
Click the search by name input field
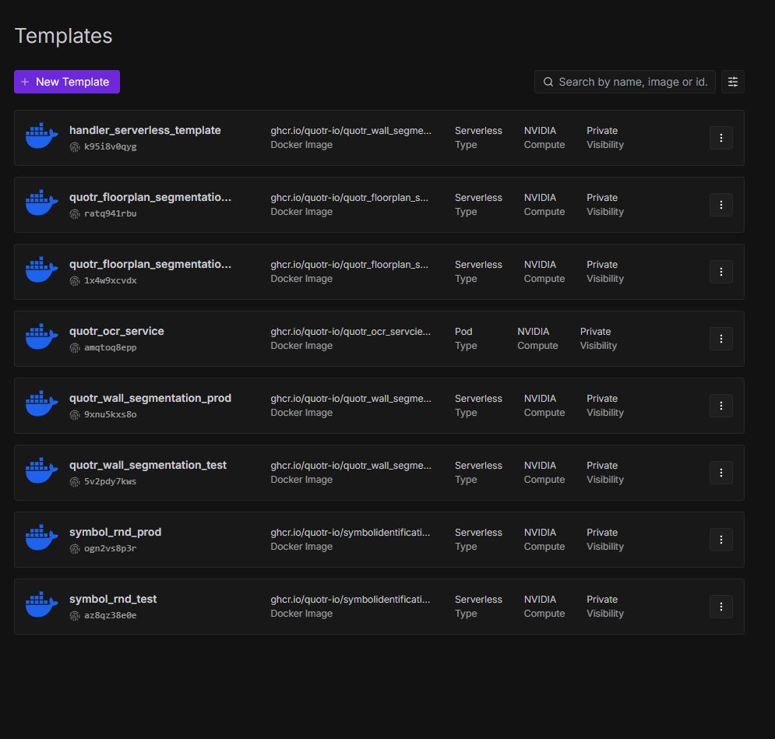click(632, 82)
